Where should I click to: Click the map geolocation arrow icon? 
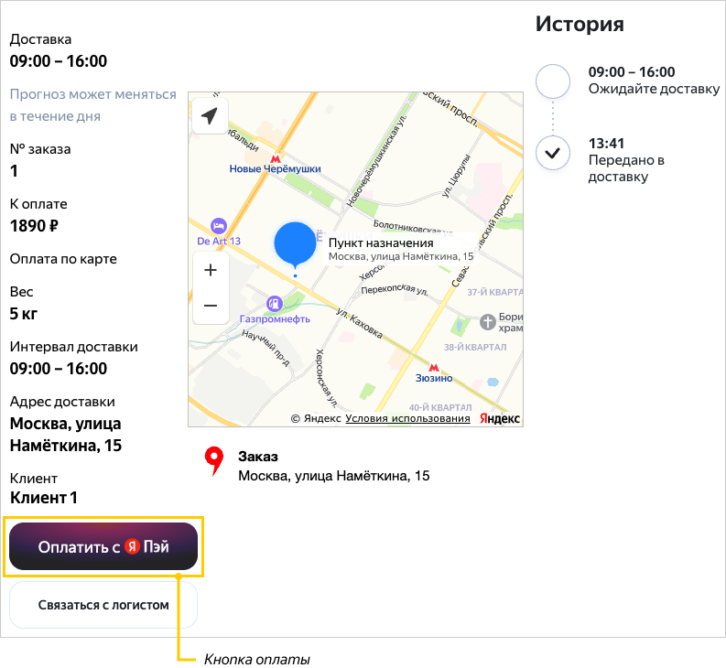click(210, 116)
